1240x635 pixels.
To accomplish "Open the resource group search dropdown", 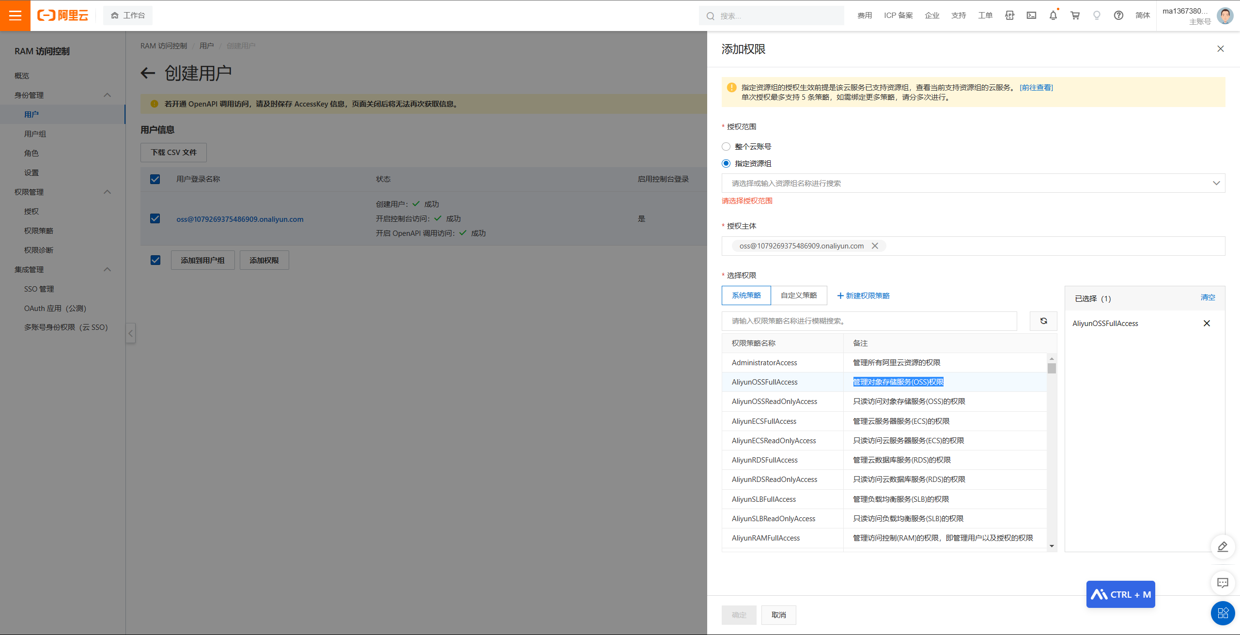I will 973,184.
